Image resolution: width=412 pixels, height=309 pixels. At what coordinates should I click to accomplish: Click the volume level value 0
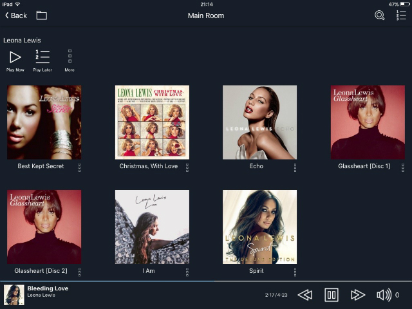pyautogui.click(x=397, y=295)
